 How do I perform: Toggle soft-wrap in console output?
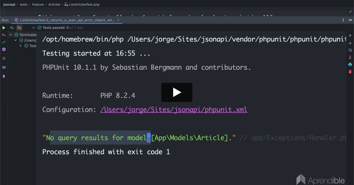[350, 50]
